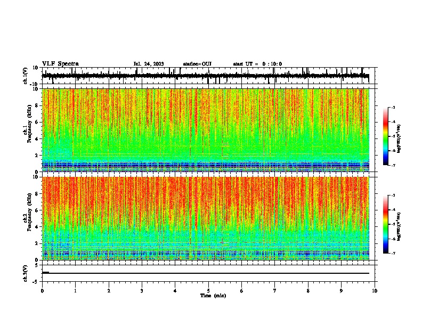This screenshot has width=422, height=326.
Task: Click the "station=OUI" label
Action: (x=197, y=64)
